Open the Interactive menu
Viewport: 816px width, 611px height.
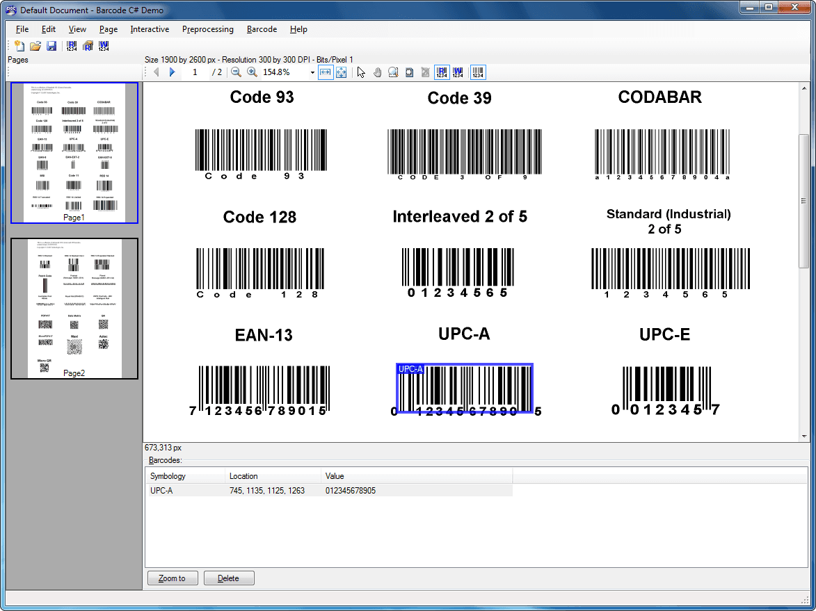pyautogui.click(x=150, y=29)
